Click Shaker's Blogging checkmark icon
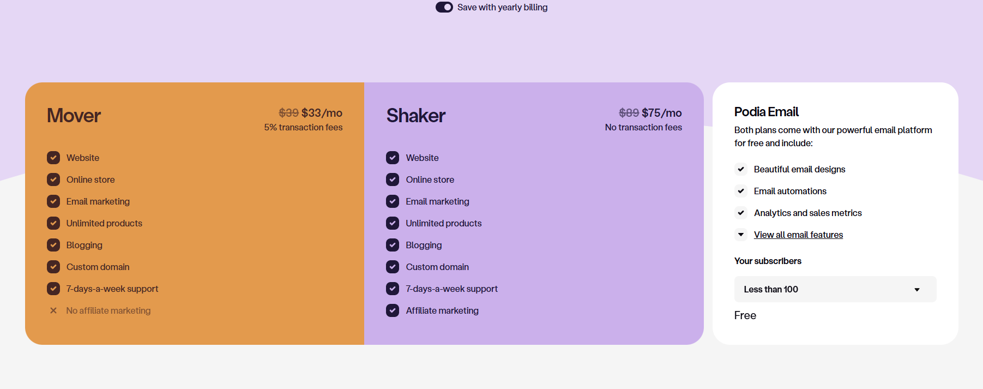Viewport: 983px width, 389px height. [393, 245]
